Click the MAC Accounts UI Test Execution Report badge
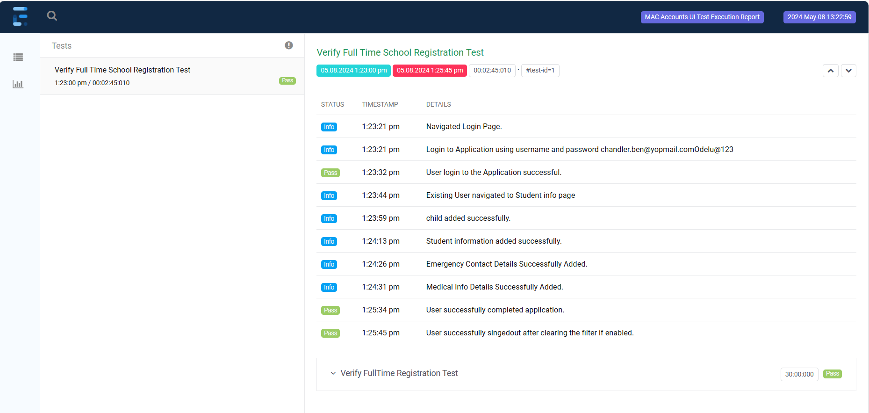869x413 pixels. click(702, 17)
